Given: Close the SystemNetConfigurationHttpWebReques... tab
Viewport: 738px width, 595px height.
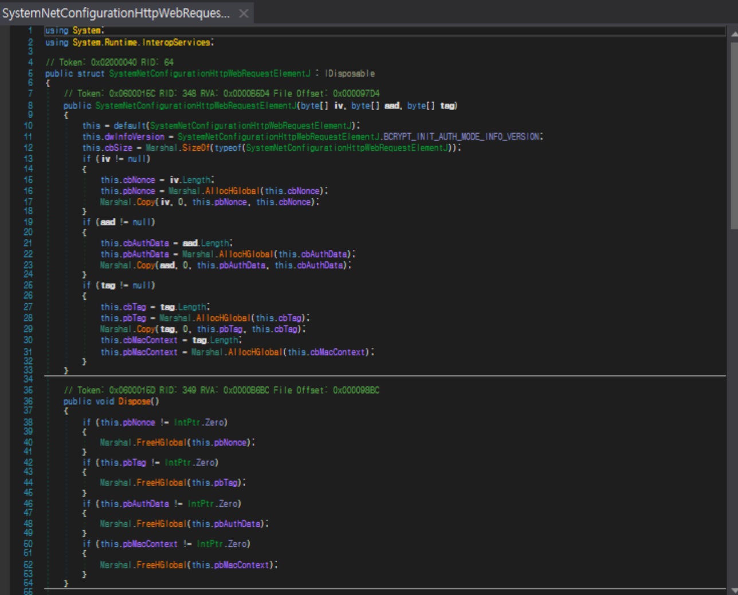Looking at the screenshot, I should click(x=244, y=13).
